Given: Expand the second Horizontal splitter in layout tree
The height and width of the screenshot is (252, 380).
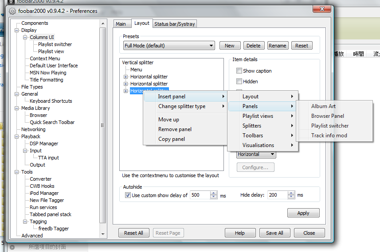Looking at the screenshot, I should coord(125,84).
